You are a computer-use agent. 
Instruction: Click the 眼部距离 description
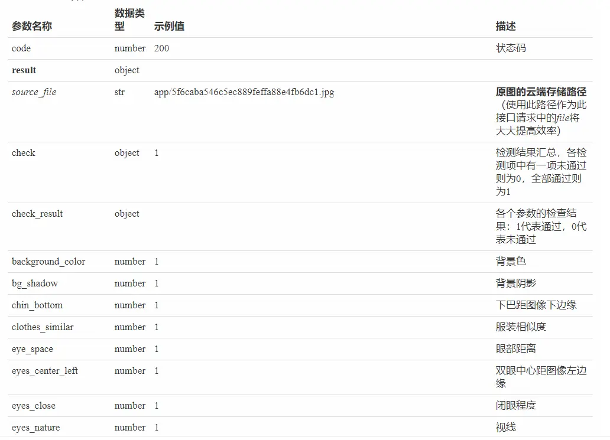point(516,348)
